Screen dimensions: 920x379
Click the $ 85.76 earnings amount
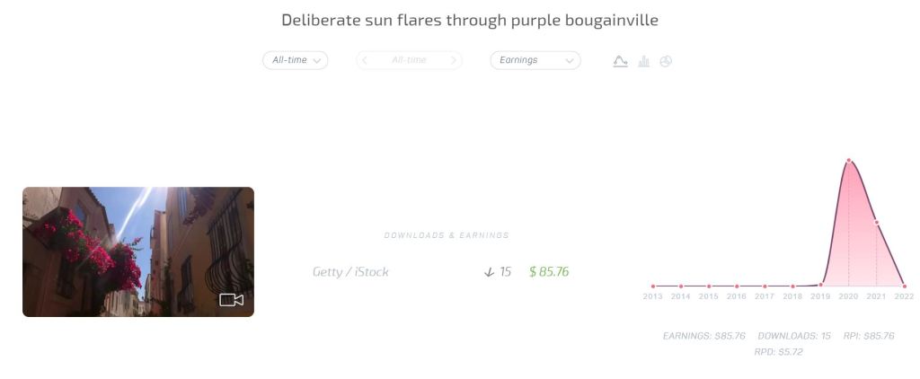549,271
